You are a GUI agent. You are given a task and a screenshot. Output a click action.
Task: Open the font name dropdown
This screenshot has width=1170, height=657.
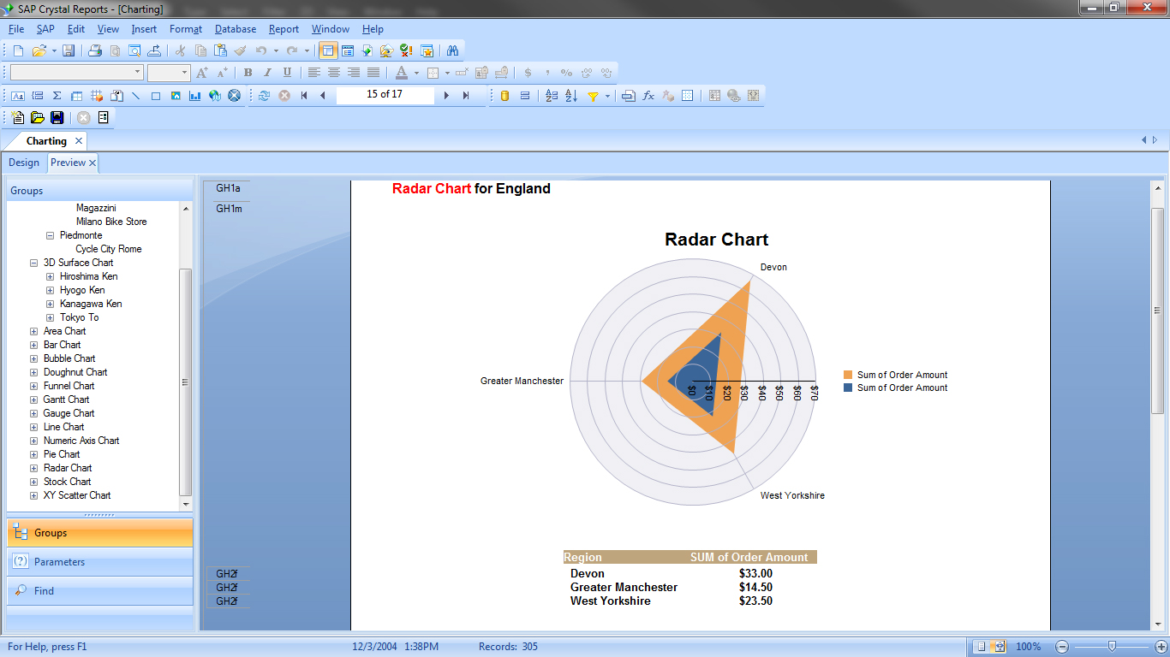(138, 73)
